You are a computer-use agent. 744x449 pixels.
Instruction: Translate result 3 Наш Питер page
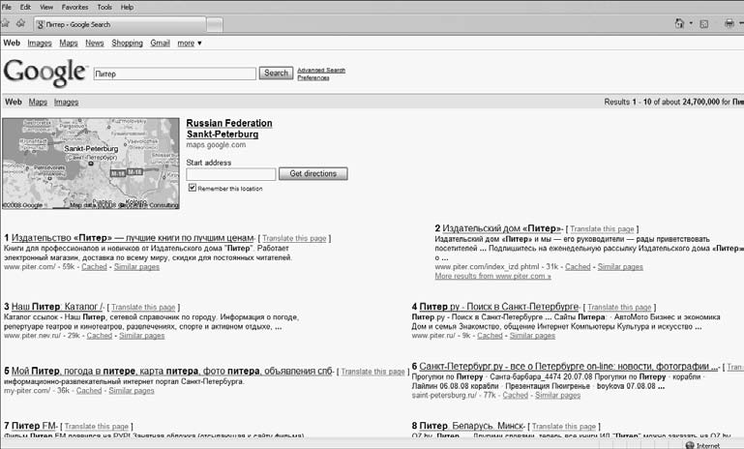coord(143,307)
